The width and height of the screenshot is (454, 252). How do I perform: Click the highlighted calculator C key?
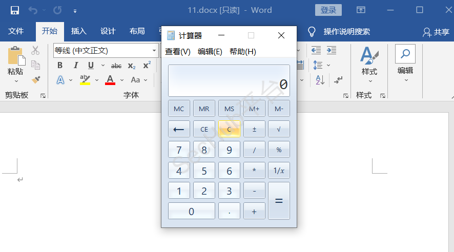230,129
